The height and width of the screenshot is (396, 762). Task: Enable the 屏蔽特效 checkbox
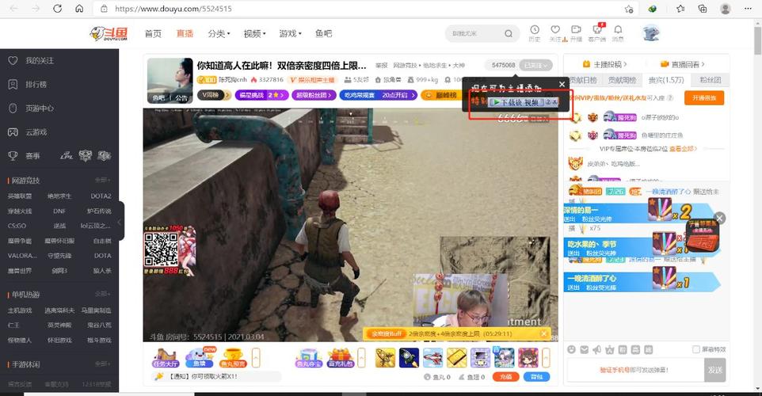coord(696,349)
